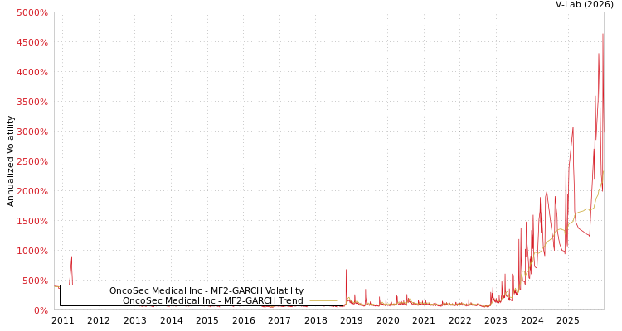Click the 500% y-axis label
Viewport: 622px width, 331px height.
35,281
